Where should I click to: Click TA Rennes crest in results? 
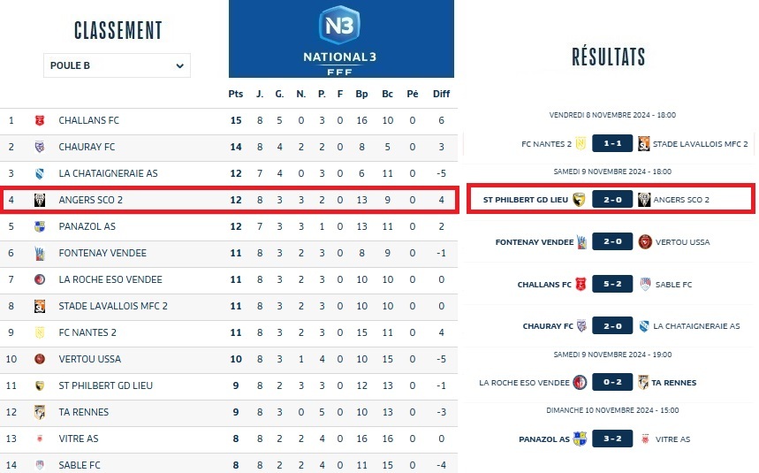[x=644, y=383]
